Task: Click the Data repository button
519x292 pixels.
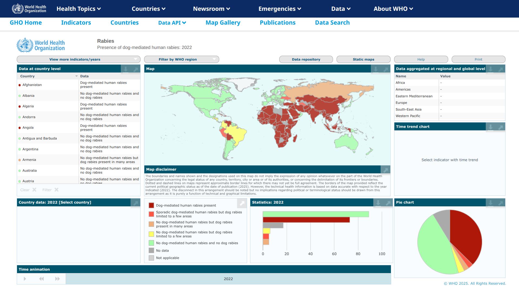Action: (306, 59)
